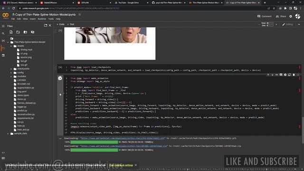Collapse the Thin-Plate-Spline-Motion-Model folder

point(8,42)
